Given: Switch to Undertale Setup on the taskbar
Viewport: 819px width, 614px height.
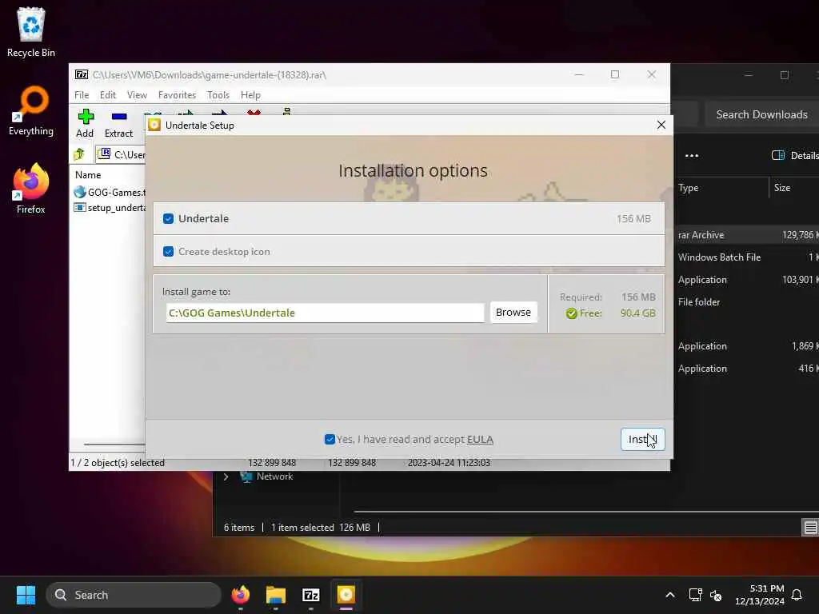Looking at the screenshot, I should [346, 595].
